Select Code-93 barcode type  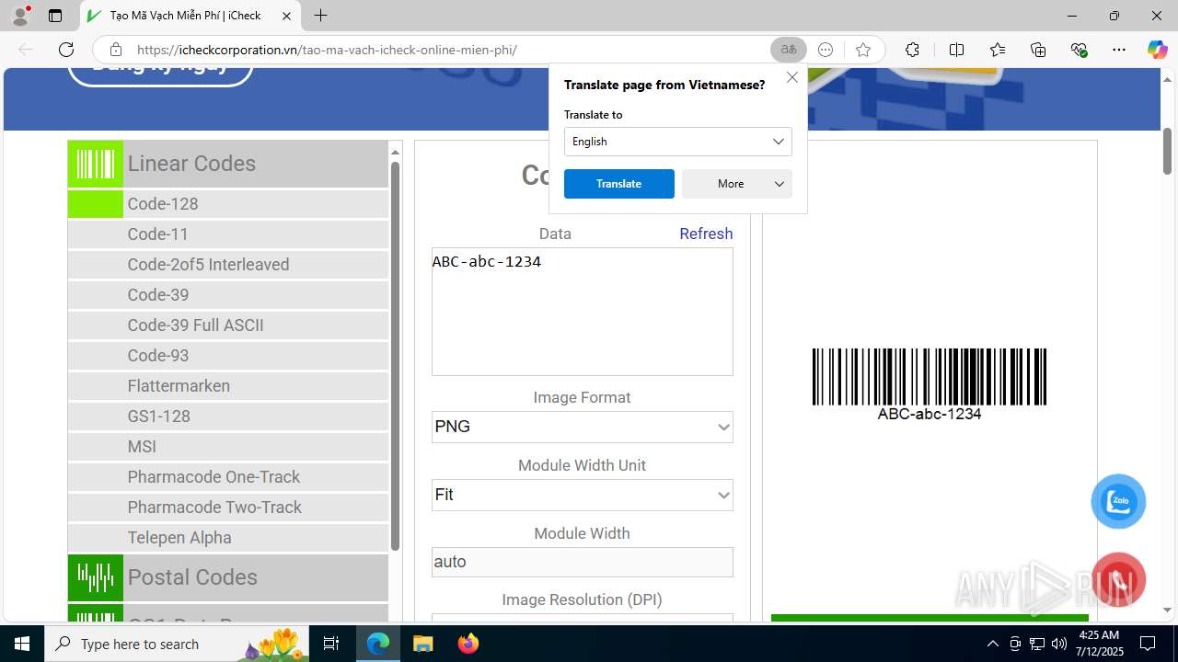[x=228, y=356]
